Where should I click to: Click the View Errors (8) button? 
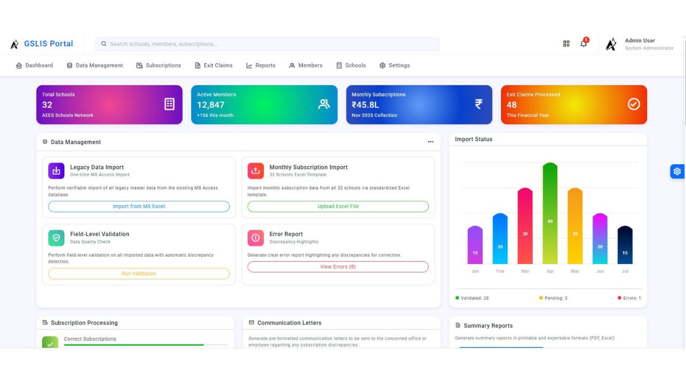point(338,267)
